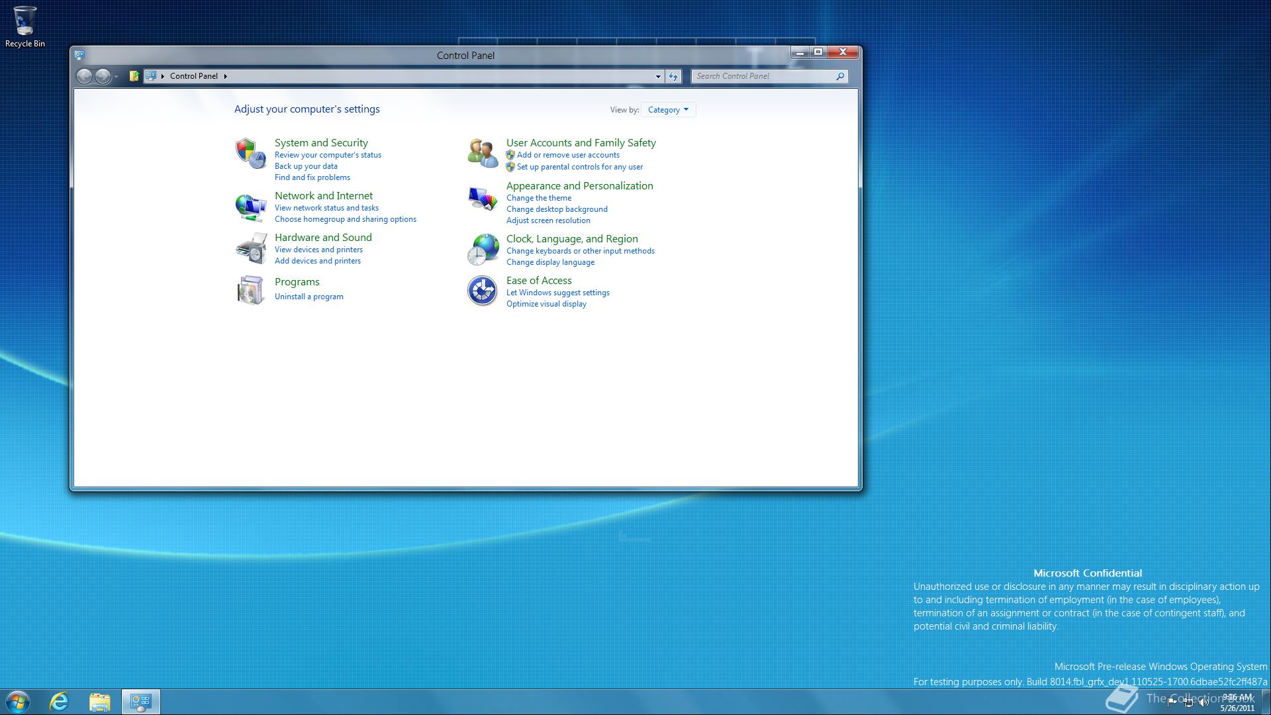Click the Action Center flag tray icon
This screenshot has height=715, width=1271.
point(1172,702)
